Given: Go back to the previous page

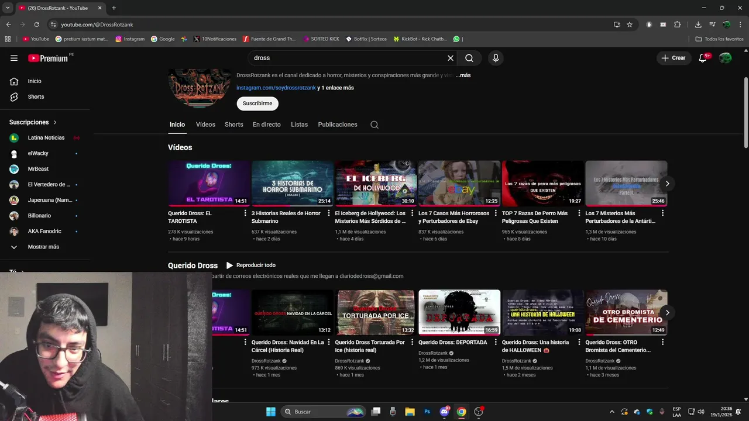Looking at the screenshot, I should pyautogui.click(x=8, y=25).
